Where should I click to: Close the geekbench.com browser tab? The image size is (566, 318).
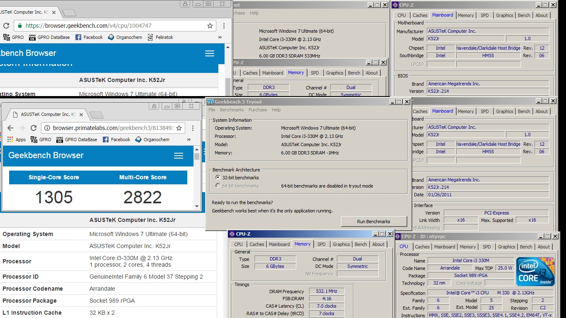point(54,12)
